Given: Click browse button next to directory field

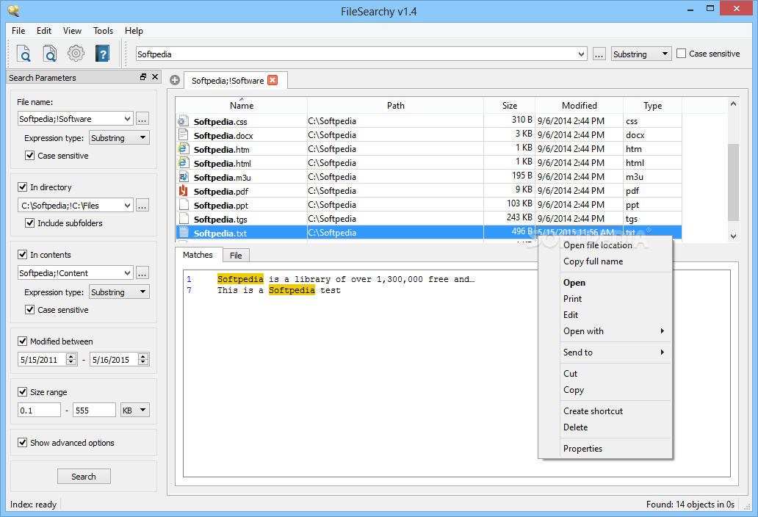Looking at the screenshot, I should pos(142,206).
